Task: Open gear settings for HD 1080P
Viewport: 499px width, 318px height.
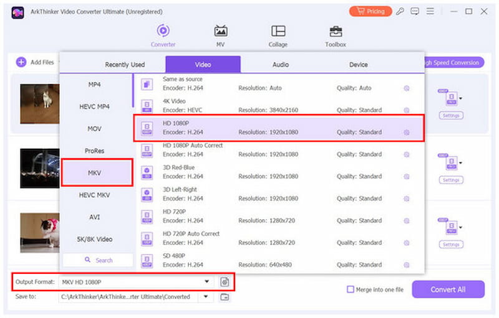Action: point(407,133)
